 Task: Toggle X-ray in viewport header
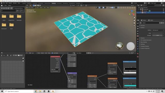click(x=107, y=7)
